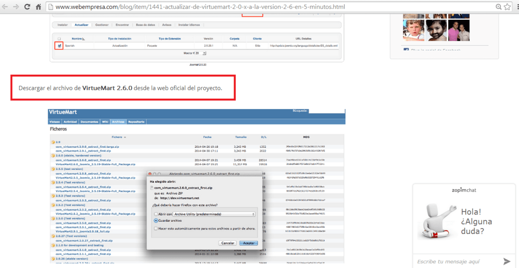This screenshot has height=268, width=519.
Task: Reload the page with the refresh icon
Action: 27,7
